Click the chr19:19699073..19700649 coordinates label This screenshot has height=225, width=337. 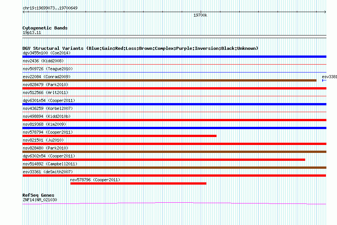(x=50, y=8)
